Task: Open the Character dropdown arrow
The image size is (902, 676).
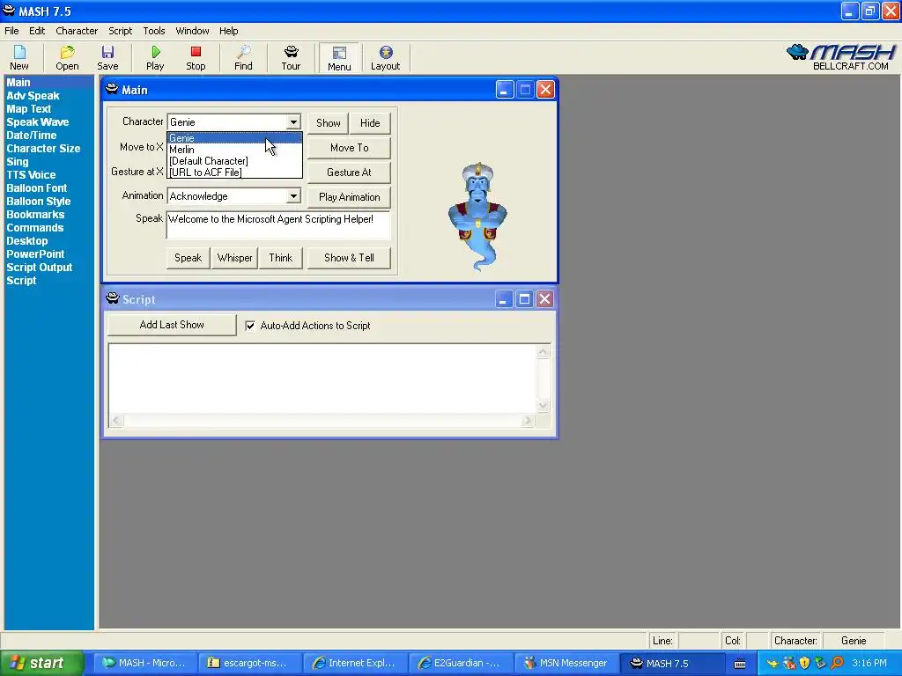Action: coord(293,121)
